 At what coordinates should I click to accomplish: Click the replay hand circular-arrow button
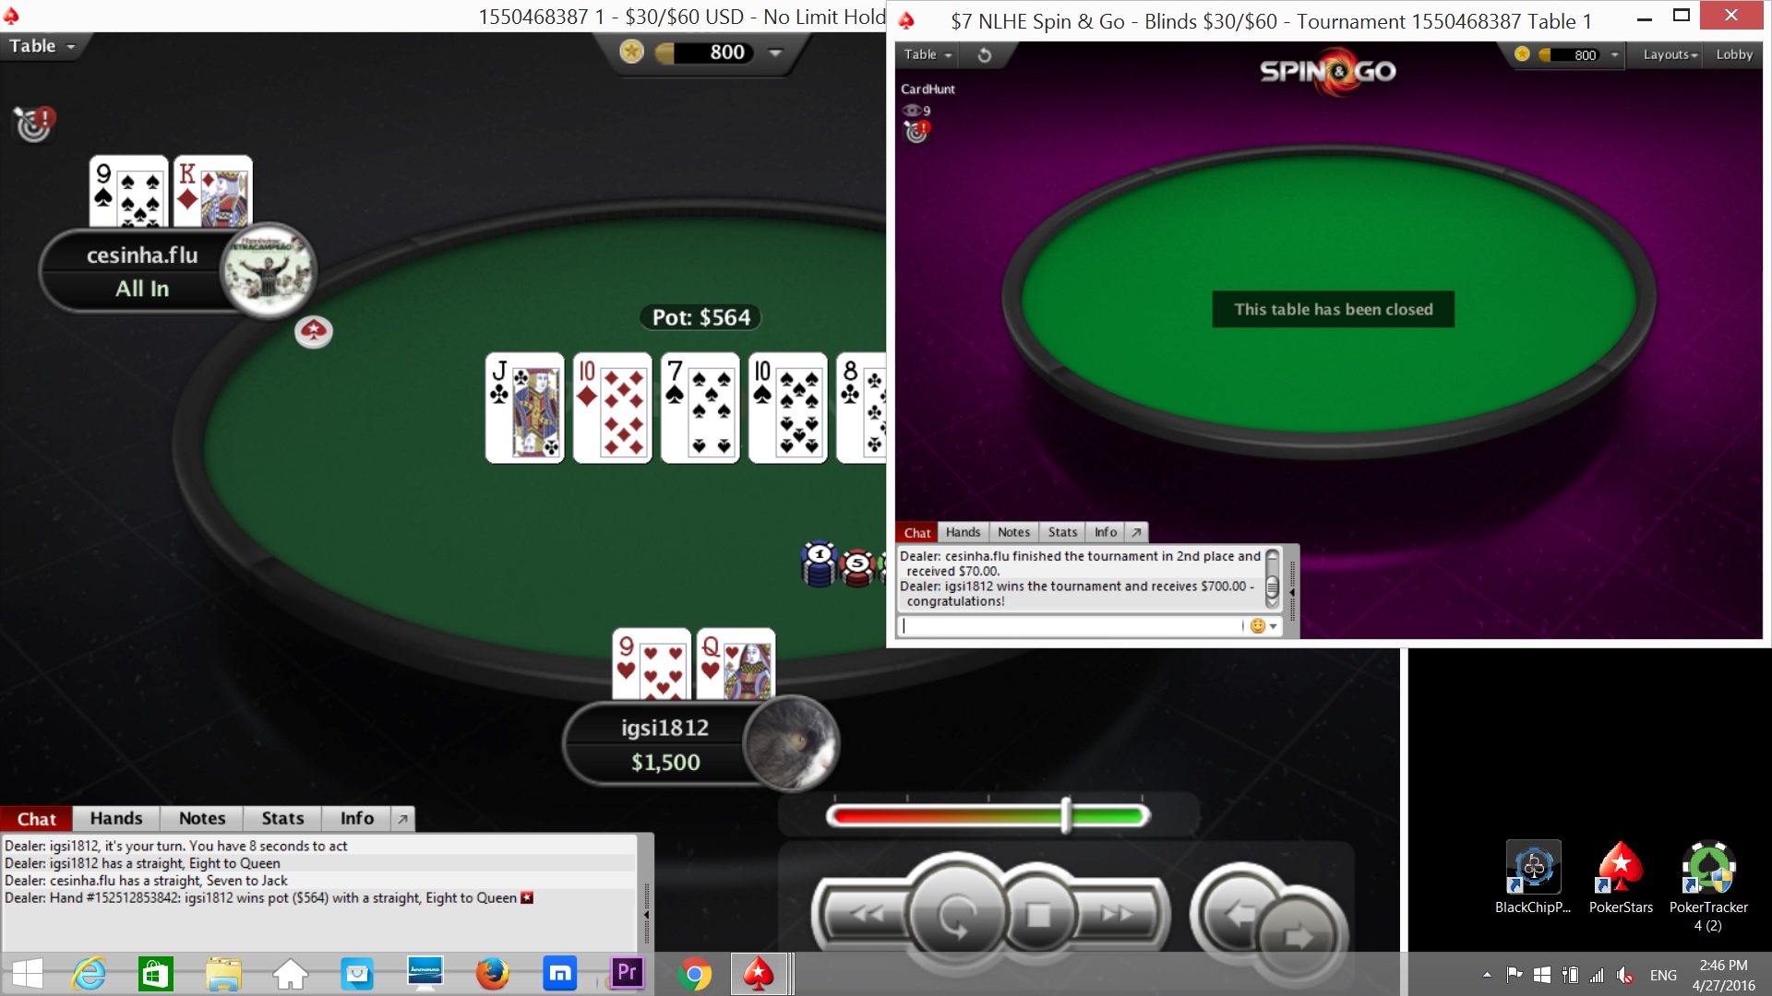(956, 915)
